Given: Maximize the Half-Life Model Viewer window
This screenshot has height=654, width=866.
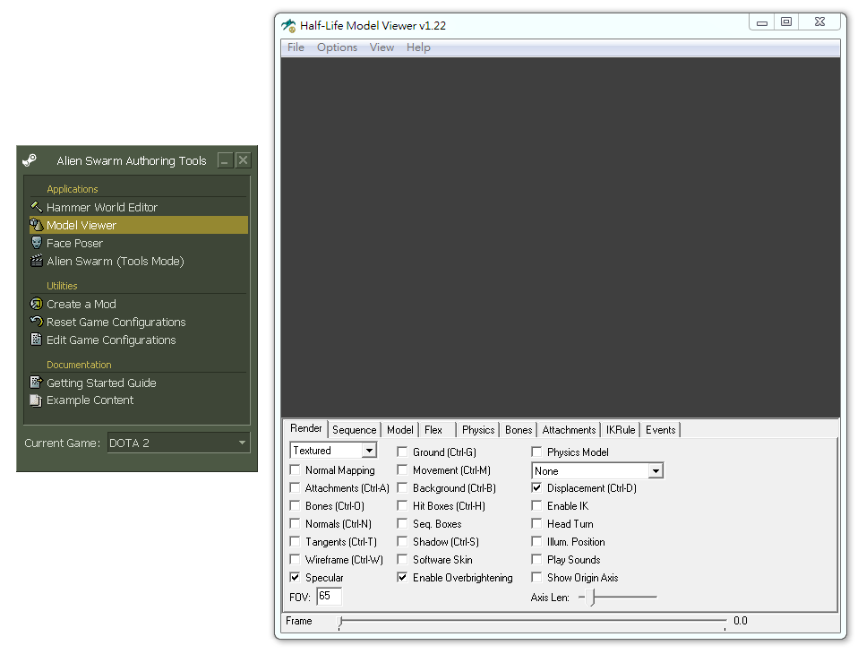Looking at the screenshot, I should (786, 22).
